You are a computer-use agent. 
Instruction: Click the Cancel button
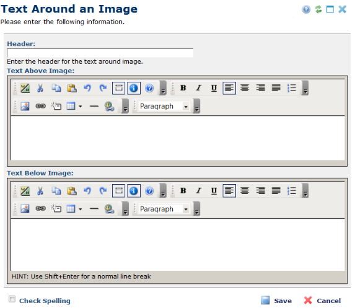coord(322,301)
